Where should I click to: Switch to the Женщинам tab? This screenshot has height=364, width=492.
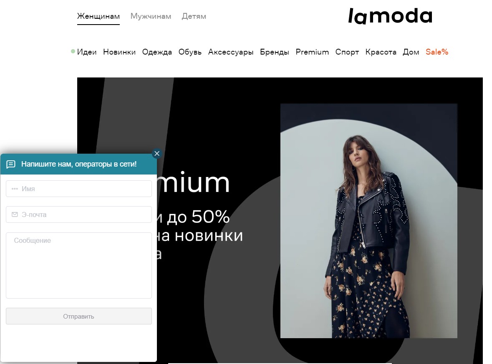98,16
